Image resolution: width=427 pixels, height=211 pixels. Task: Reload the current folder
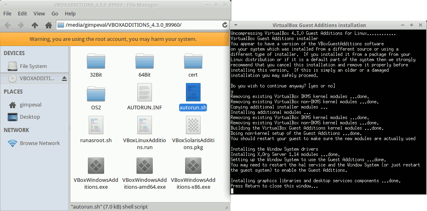pyautogui.click(x=225, y=25)
